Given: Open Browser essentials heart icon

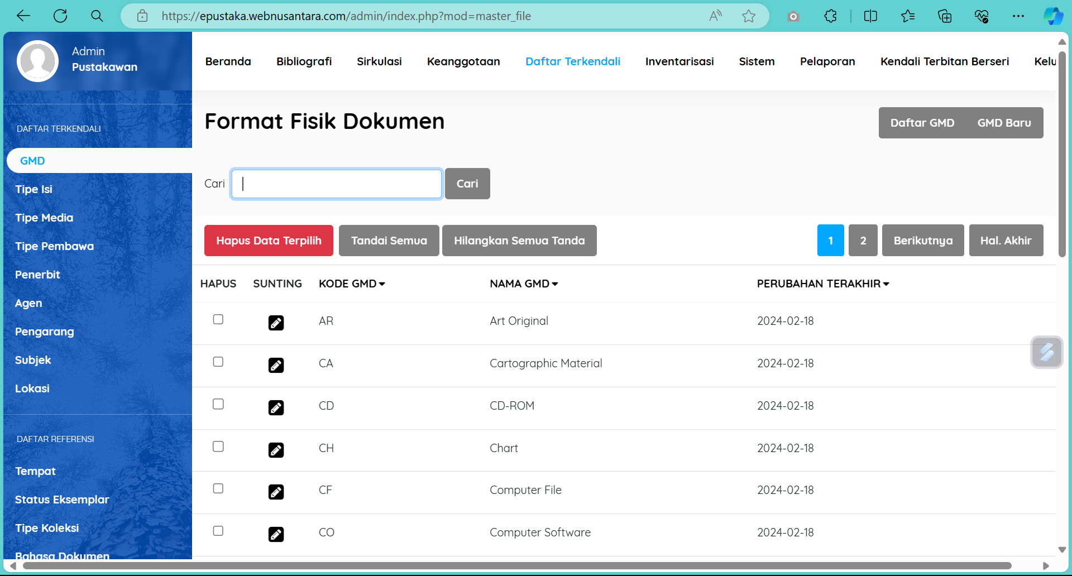Looking at the screenshot, I should (x=982, y=16).
